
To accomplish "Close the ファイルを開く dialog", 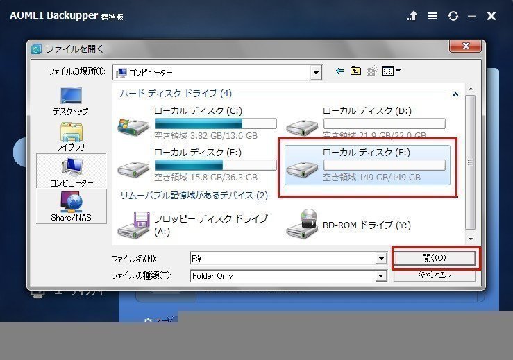I will click(x=465, y=46).
